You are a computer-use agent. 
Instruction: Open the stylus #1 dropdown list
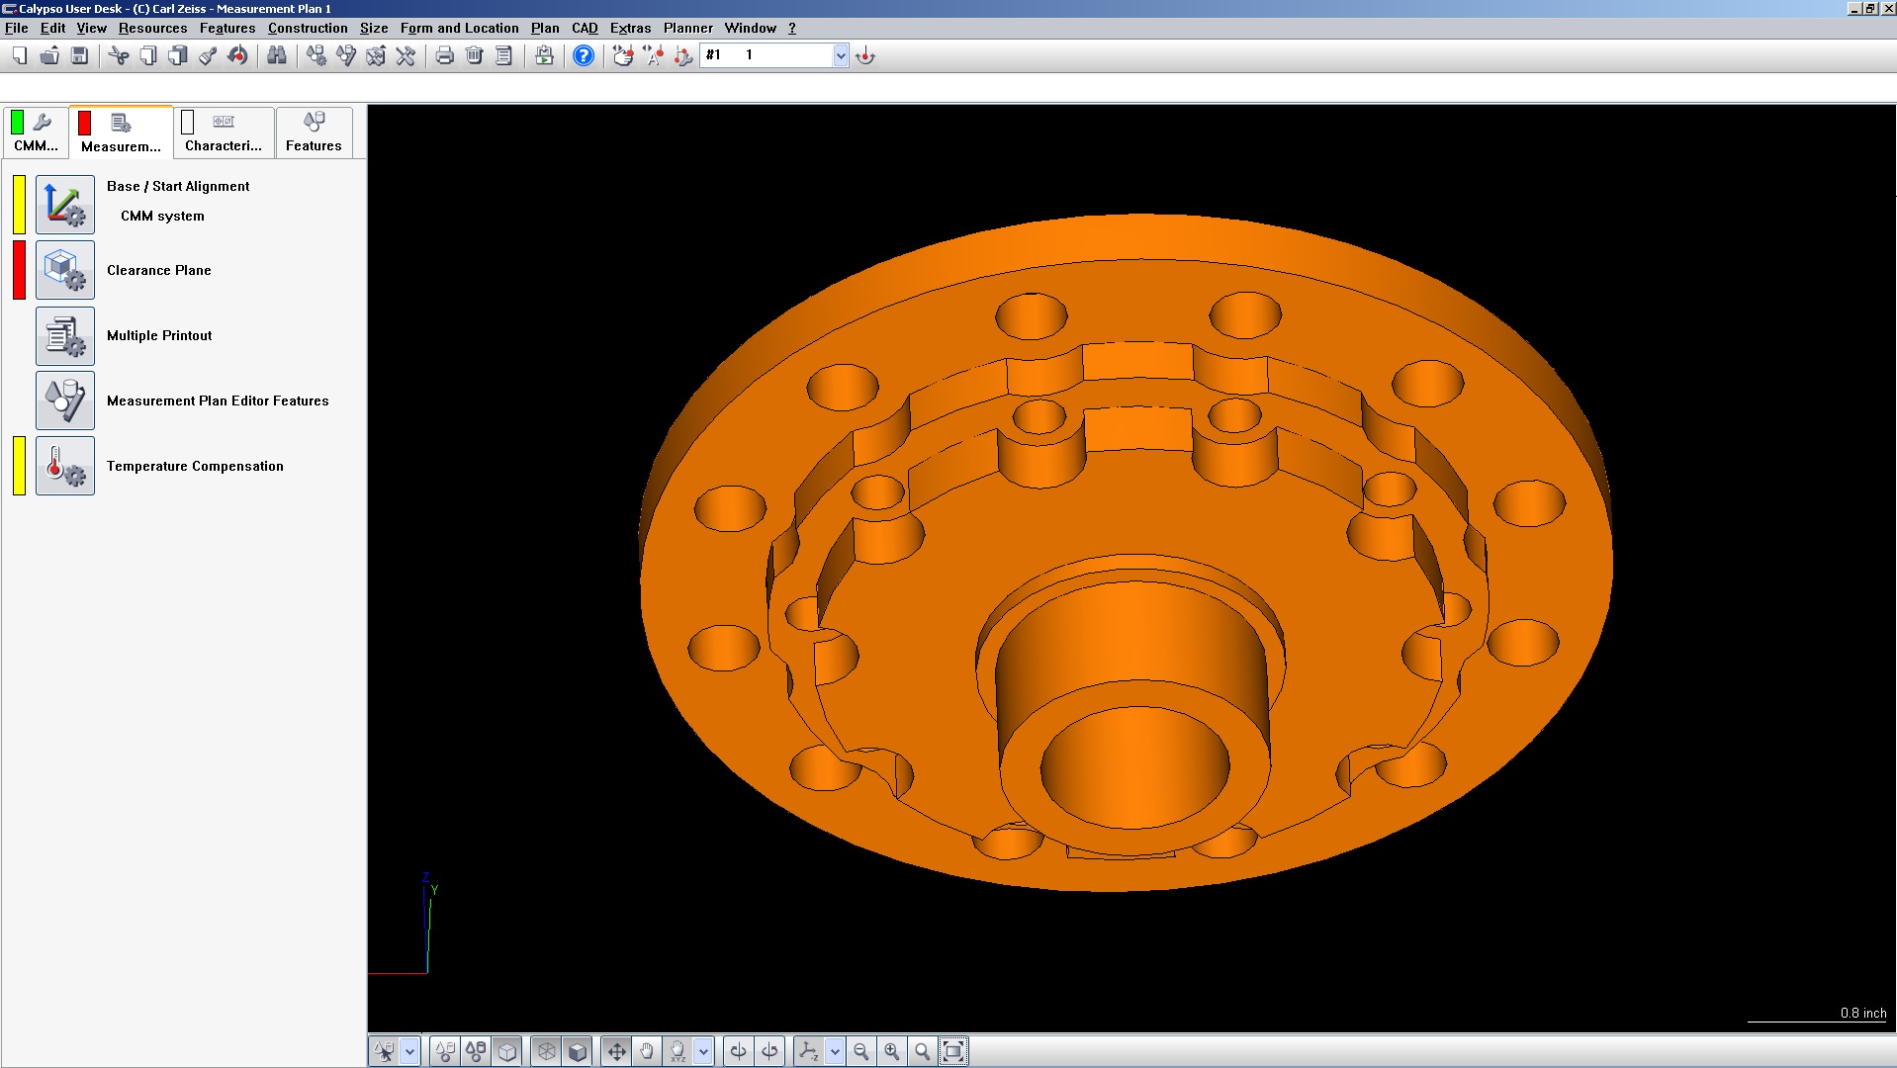click(840, 56)
